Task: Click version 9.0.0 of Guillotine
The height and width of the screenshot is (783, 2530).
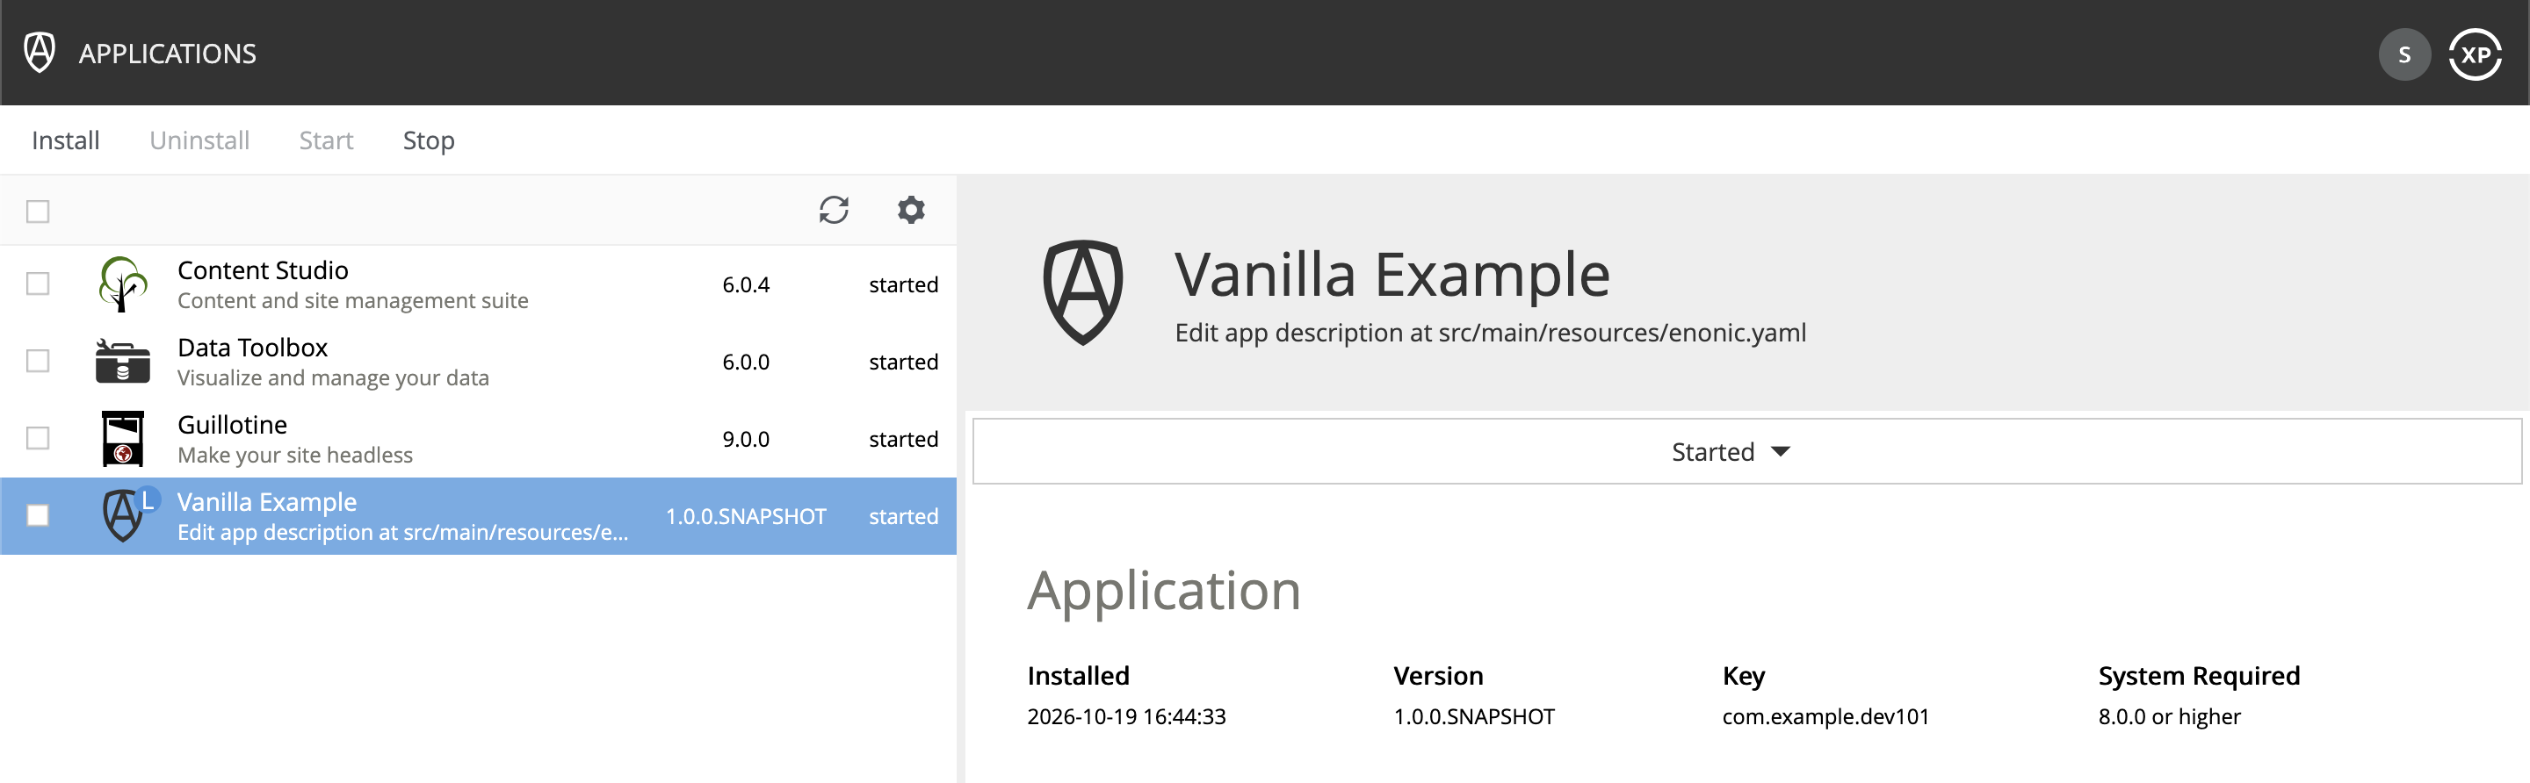Action: (x=746, y=439)
